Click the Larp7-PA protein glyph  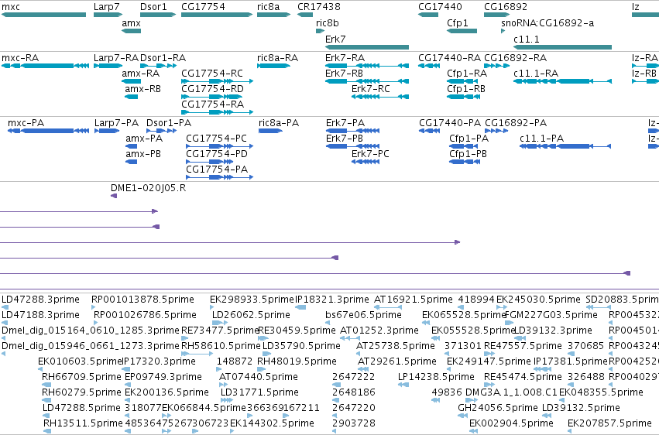click(x=107, y=131)
